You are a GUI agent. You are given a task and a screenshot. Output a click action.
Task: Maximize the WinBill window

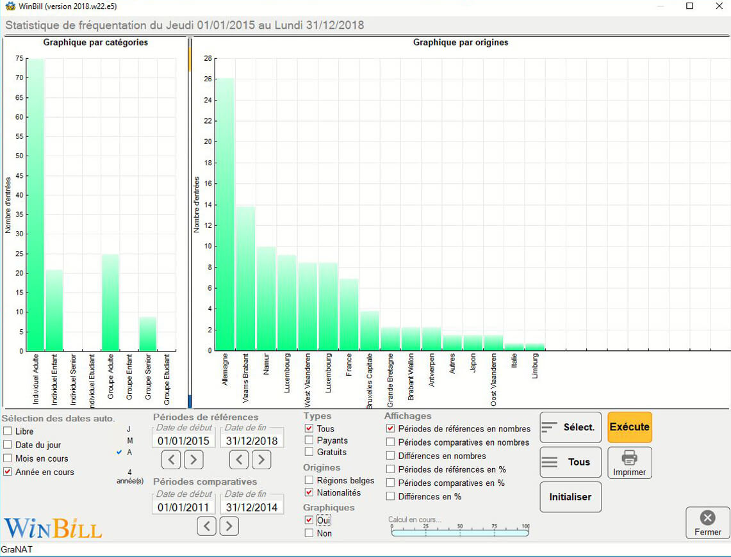coord(689,6)
